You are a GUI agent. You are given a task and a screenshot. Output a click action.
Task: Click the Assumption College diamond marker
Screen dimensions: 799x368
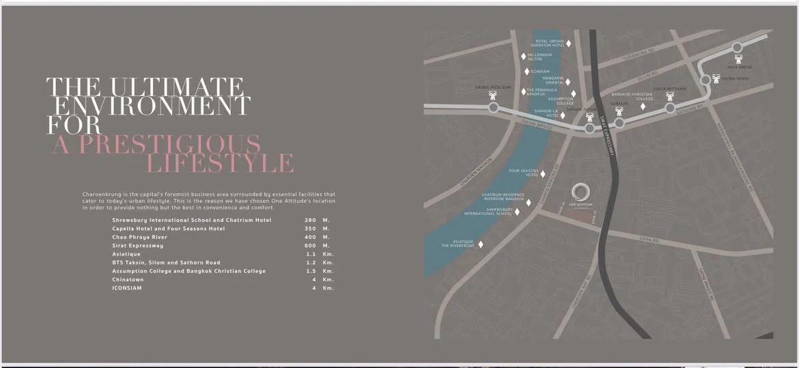(573, 94)
